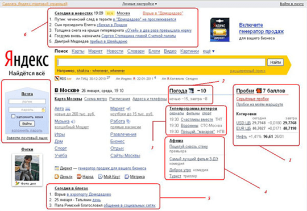Screen dimensions: 307x211
Task: Click the Нефть quote link
Action: (242, 137)
